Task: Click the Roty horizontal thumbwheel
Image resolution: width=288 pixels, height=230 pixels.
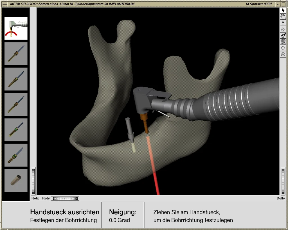Action: point(65,199)
